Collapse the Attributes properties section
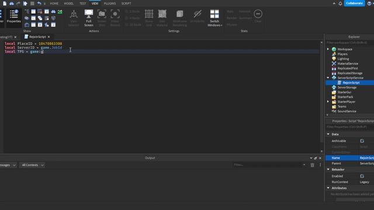Screen dimensions: 374x210 (328, 188)
